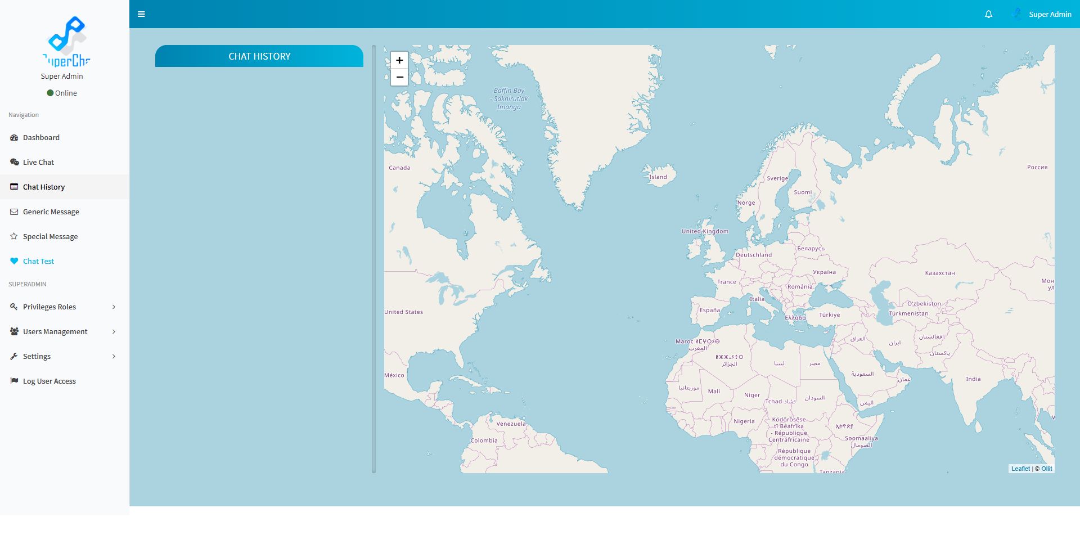Image resolution: width=1080 pixels, height=535 pixels.
Task: Click the Deutschland map label
Action: 754,255
